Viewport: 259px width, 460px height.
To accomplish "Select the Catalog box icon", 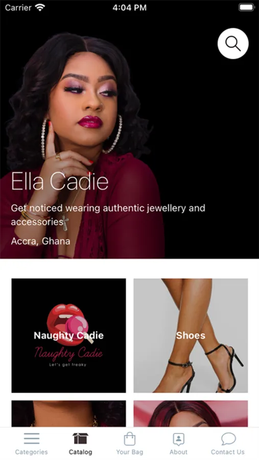I will coord(80,439).
